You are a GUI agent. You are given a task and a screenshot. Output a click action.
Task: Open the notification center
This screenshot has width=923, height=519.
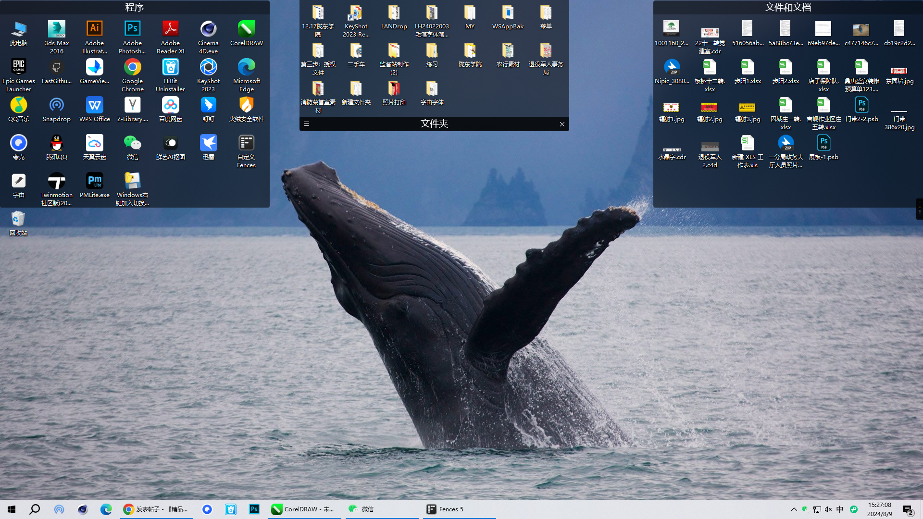[908, 509]
